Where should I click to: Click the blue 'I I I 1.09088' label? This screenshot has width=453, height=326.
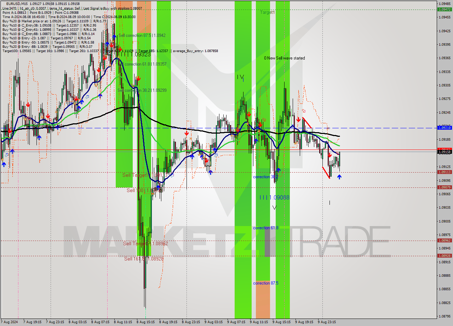click(x=274, y=197)
